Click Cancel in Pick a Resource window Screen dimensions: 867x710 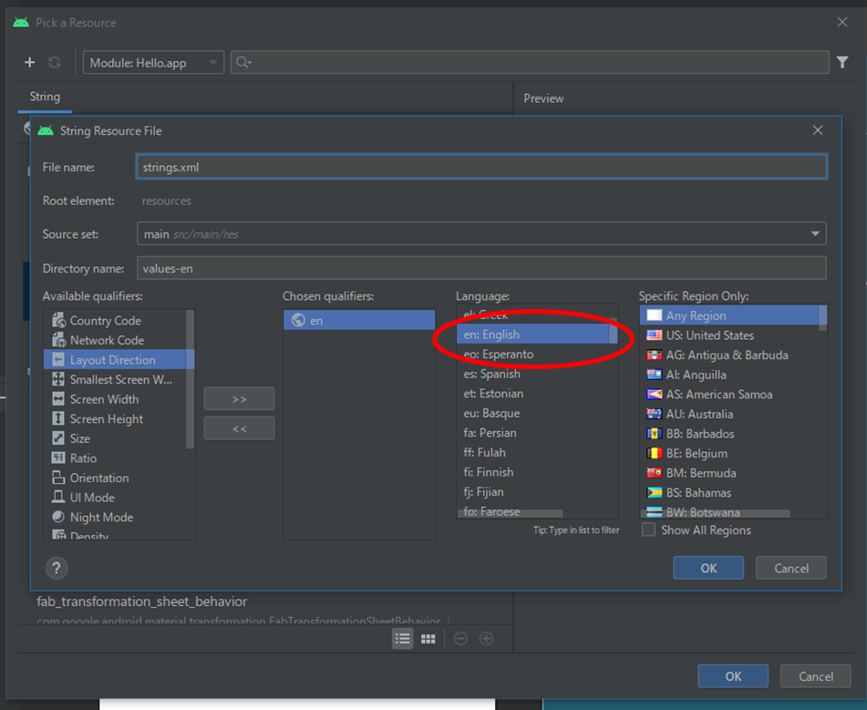coord(816,675)
